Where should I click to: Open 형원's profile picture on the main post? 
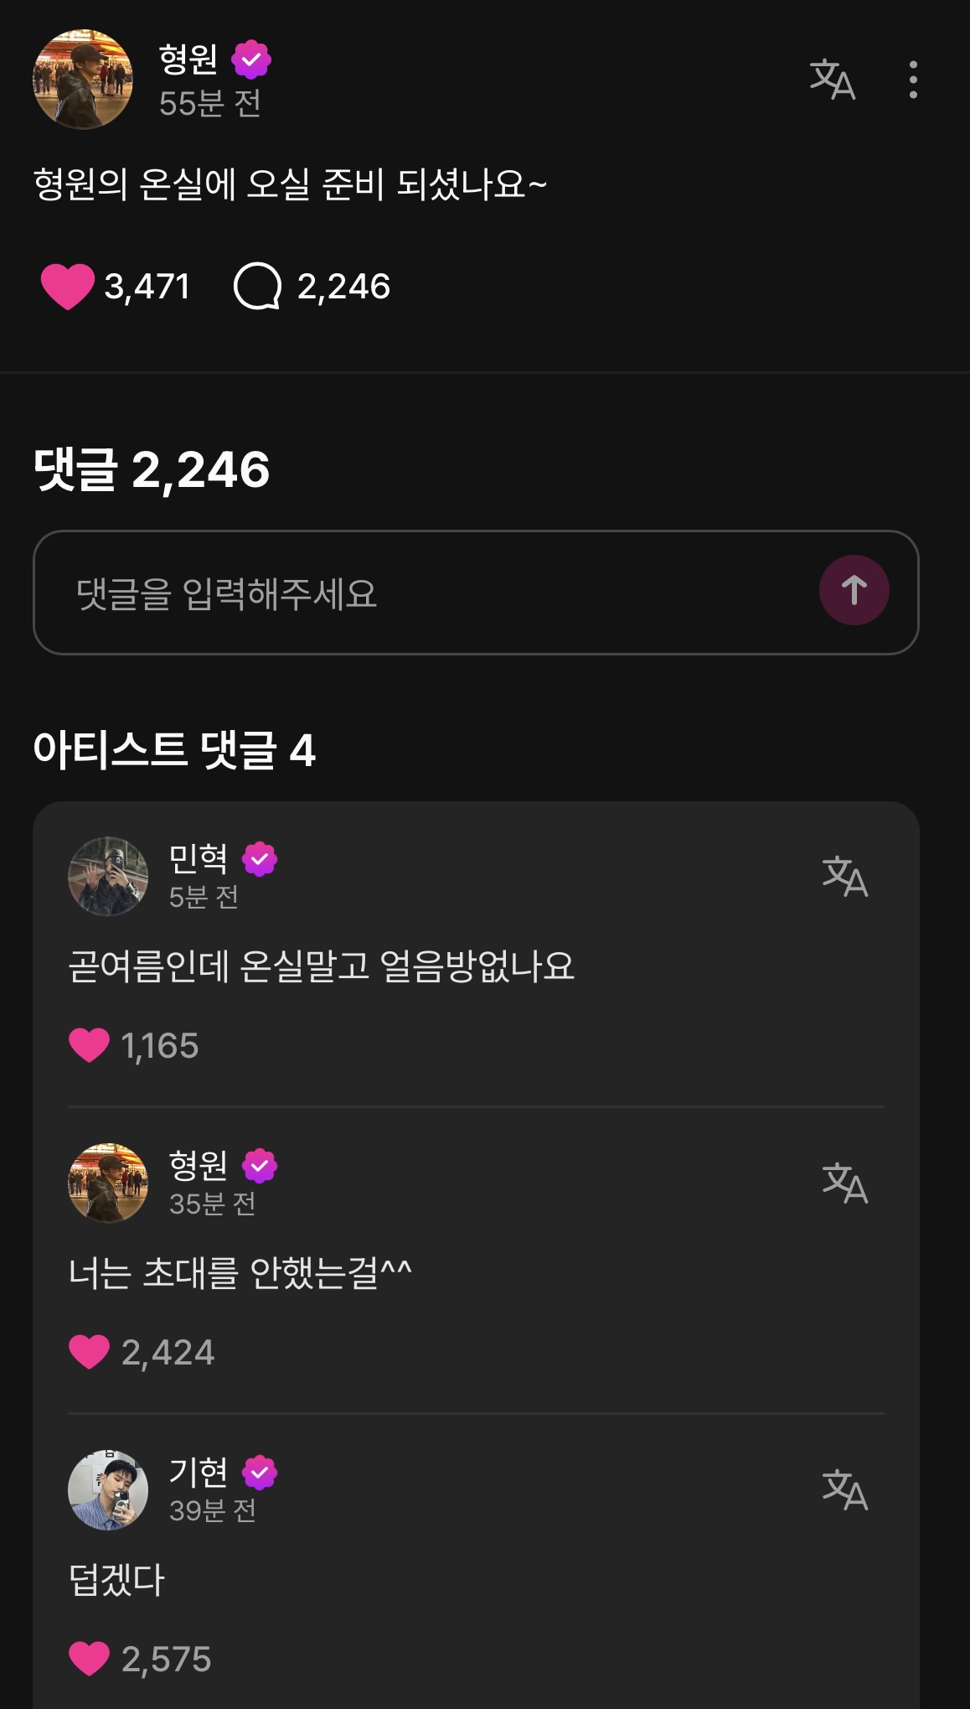click(x=82, y=80)
